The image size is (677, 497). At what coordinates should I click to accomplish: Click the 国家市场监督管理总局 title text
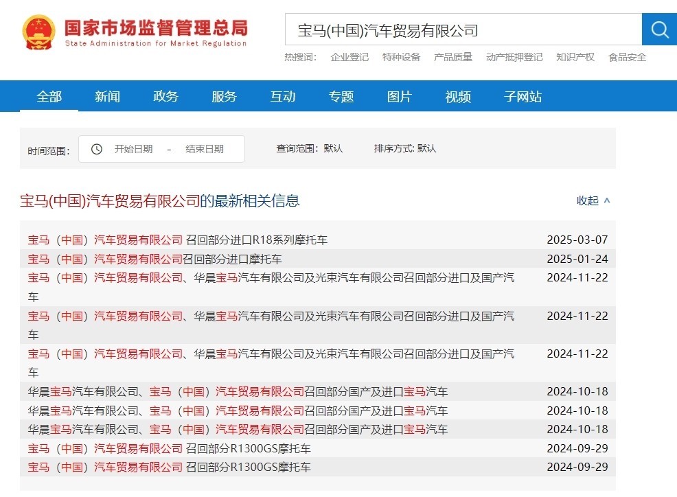coord(157,27)
